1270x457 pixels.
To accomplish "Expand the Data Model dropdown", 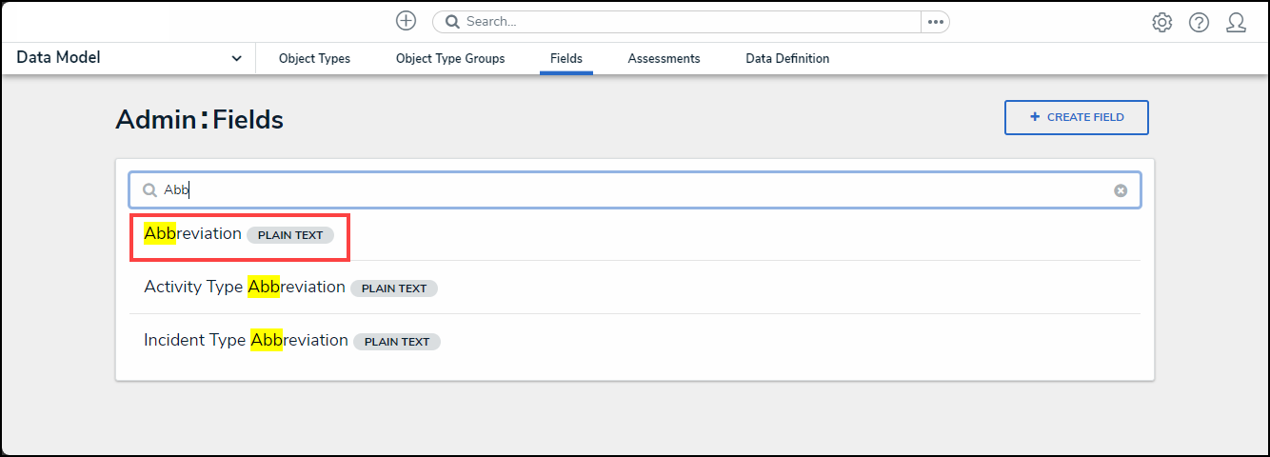I will 236,59.
